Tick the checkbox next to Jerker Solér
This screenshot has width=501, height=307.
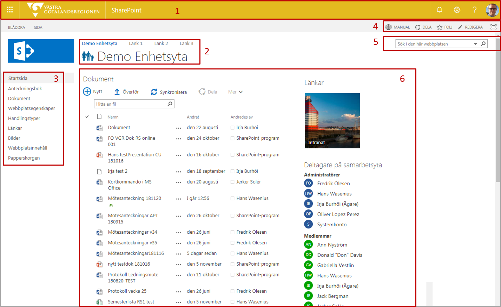click(232, 182)
